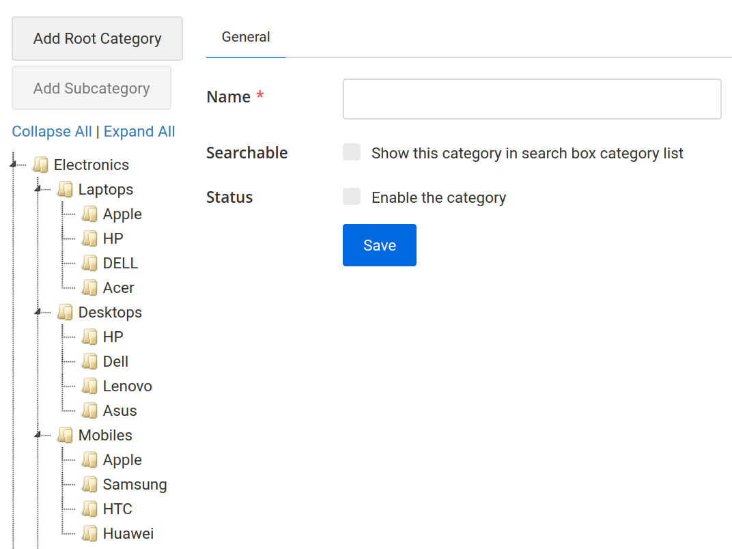Open the Expand All link

click(x=139, y=131)
